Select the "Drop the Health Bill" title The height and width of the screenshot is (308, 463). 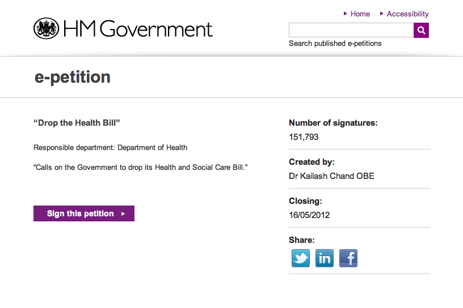click(x=77, y=123)
